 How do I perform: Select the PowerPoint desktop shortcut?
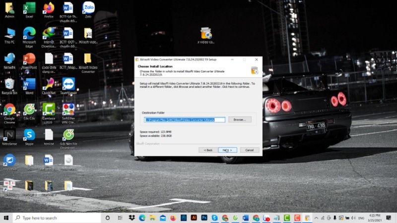[x=29, y=59]
